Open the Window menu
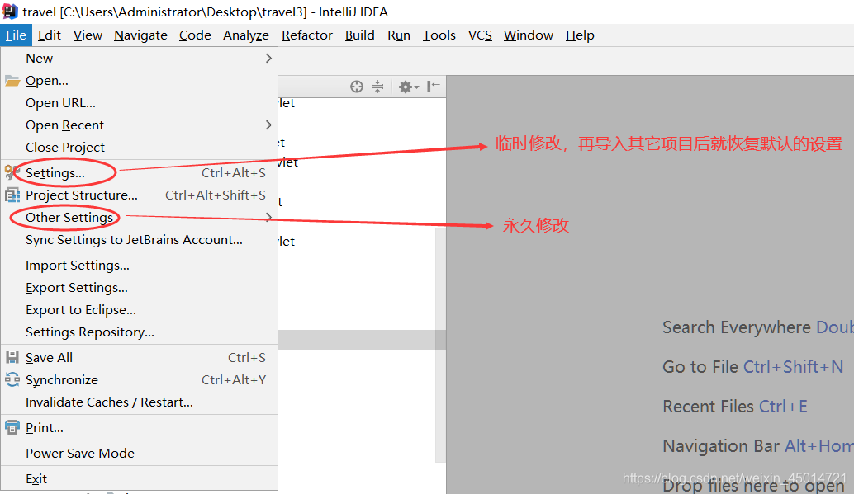The image size is (854, 494). pyautogui.click(x=529, y=35)
